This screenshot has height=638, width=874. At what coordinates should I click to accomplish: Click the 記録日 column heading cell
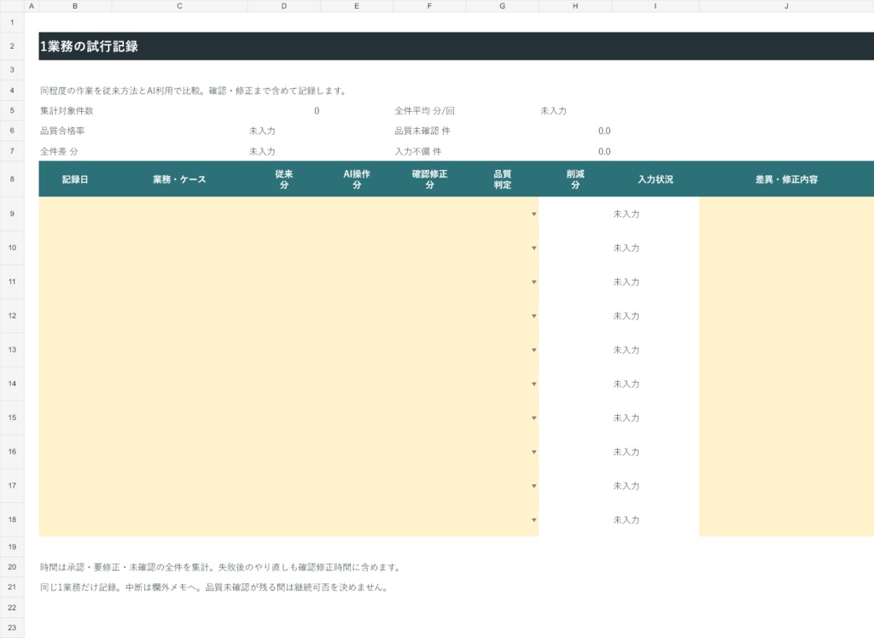click(x=75, y=179)
